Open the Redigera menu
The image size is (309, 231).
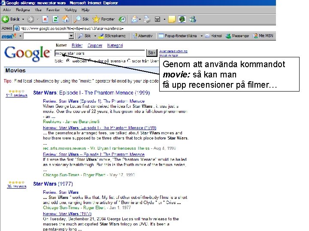[23, 10]
